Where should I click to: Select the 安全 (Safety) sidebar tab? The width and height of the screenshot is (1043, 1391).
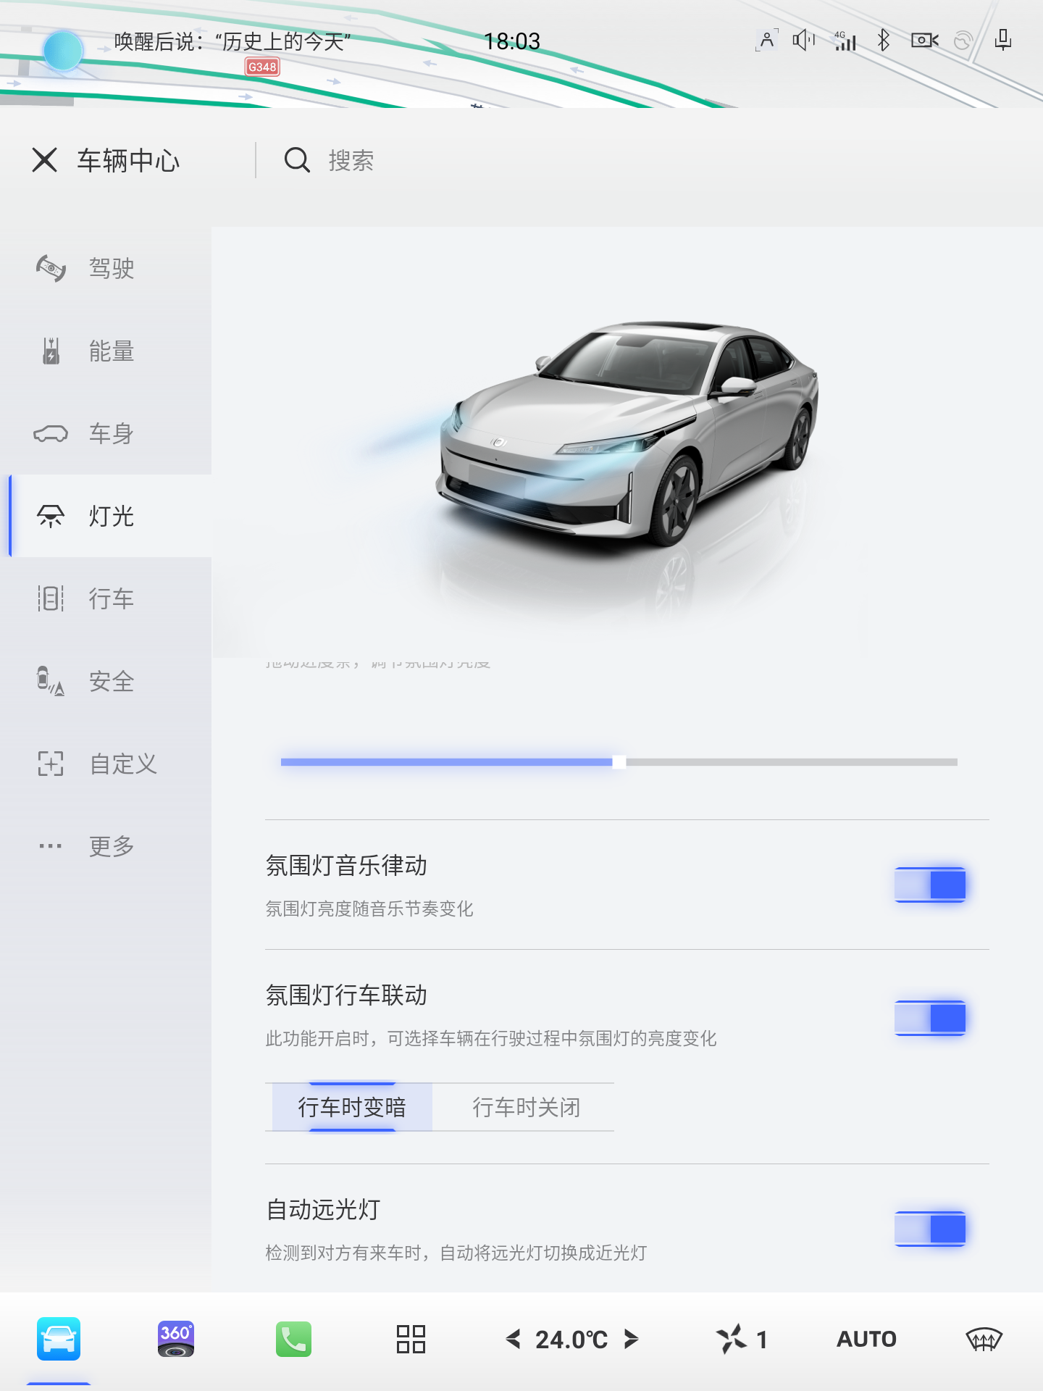click(x=110, y=681)
